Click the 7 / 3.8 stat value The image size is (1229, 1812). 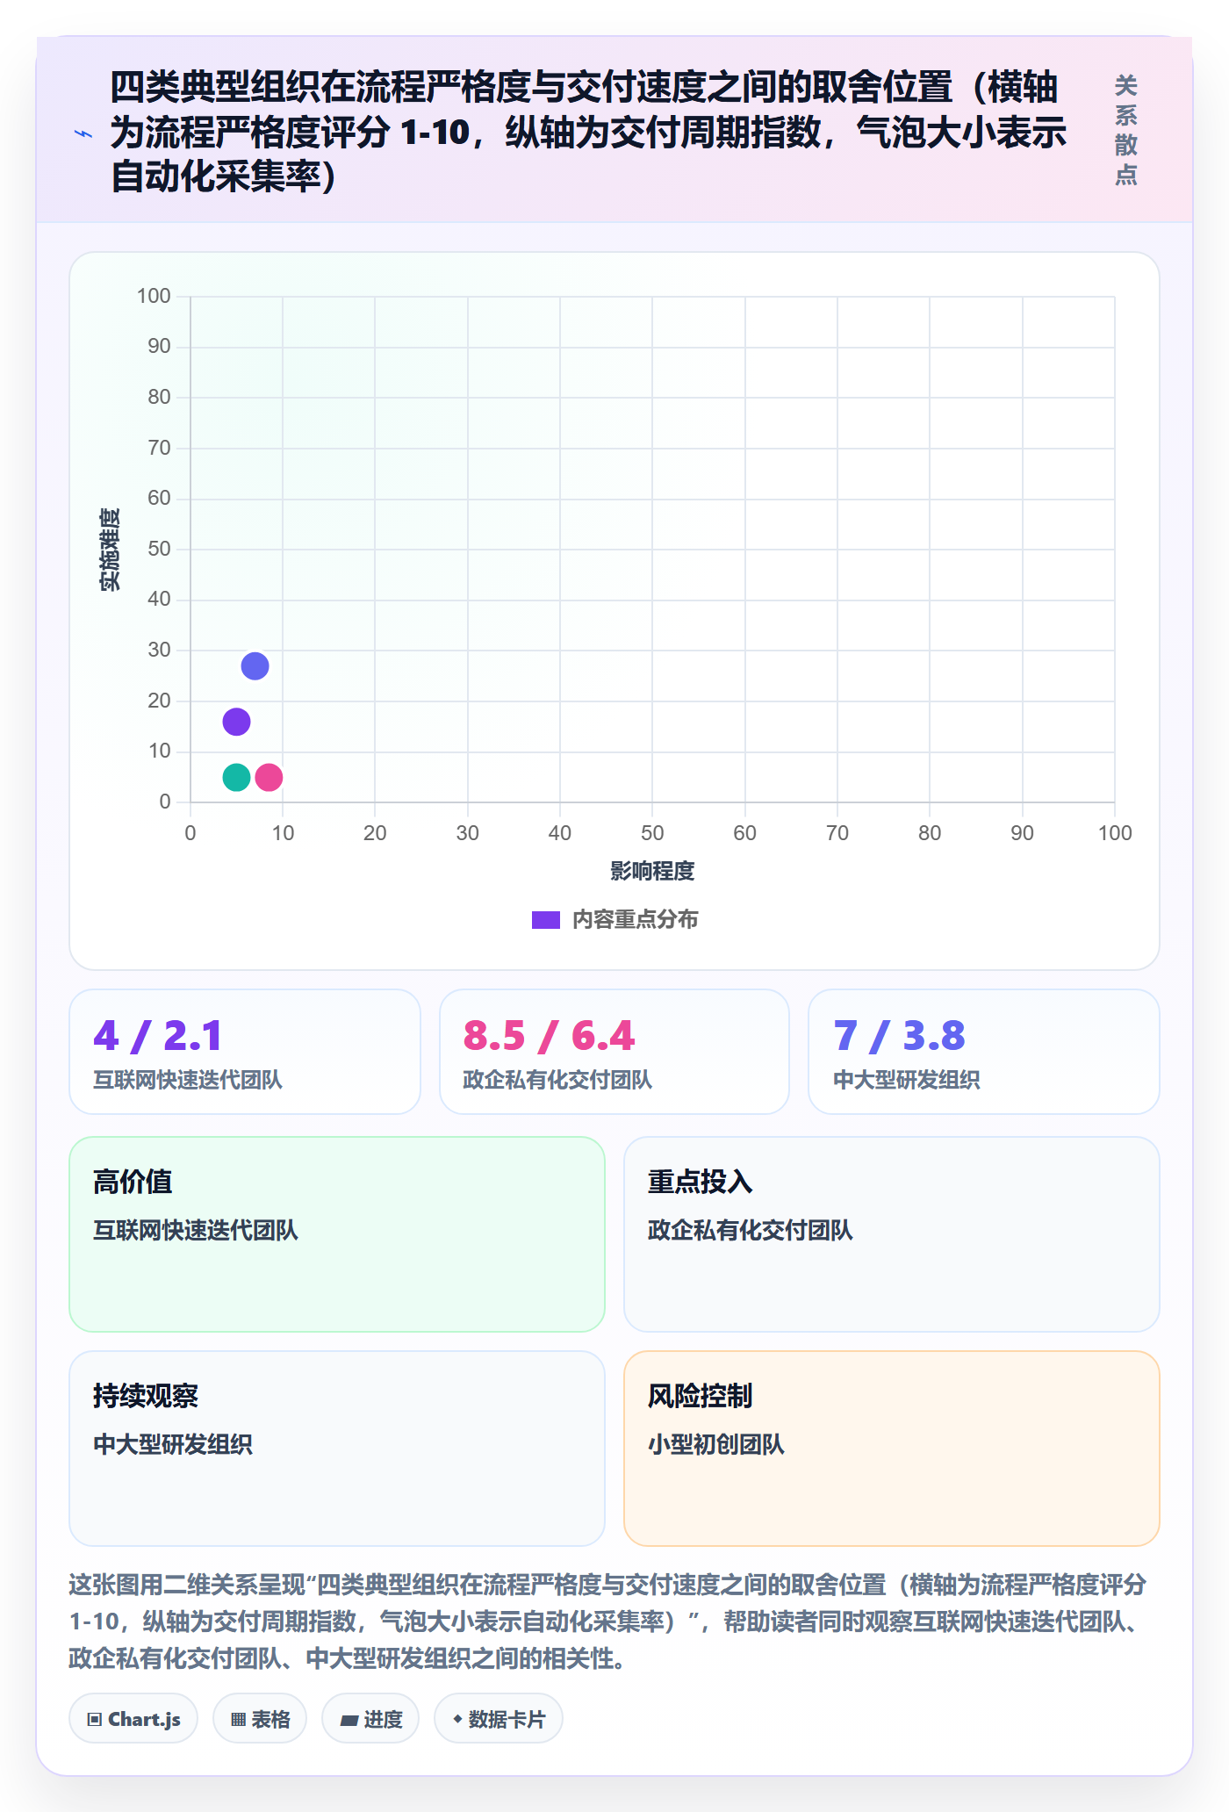[x=899, y=1036]
